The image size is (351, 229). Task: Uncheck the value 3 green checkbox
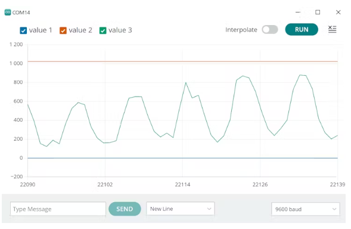tap(102, 30)
